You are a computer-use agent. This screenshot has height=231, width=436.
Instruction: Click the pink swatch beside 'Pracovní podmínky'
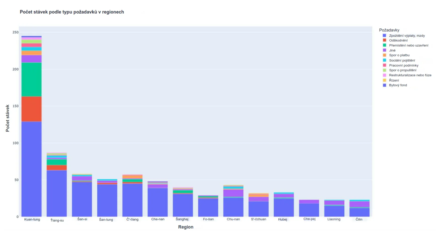[x=384, y=65]
